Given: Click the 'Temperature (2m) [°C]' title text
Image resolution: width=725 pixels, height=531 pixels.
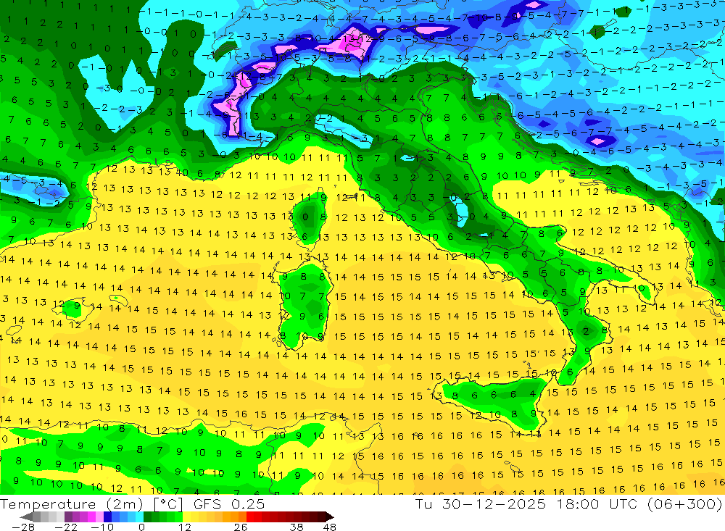Looking at the screenshot, I should point(91,504).
